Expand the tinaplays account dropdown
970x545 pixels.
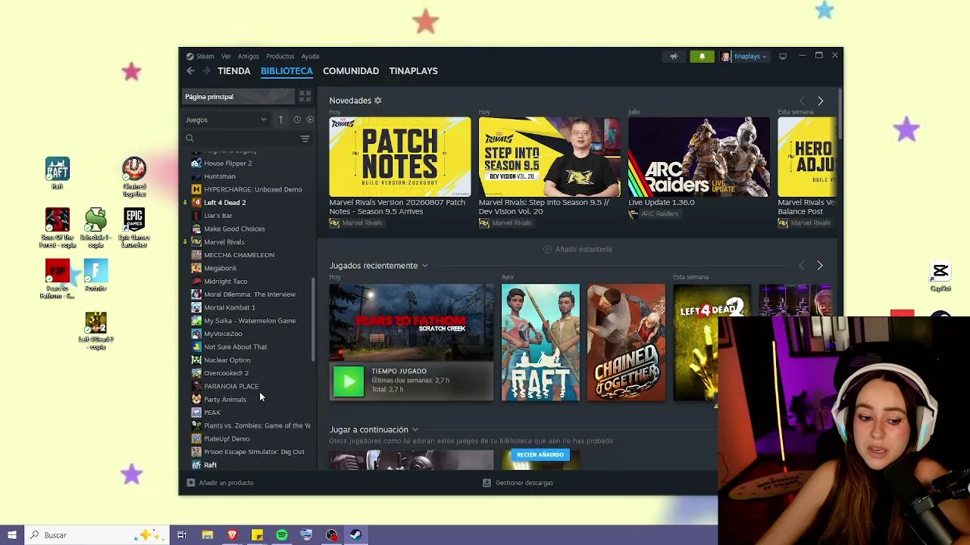pos(745,56)
